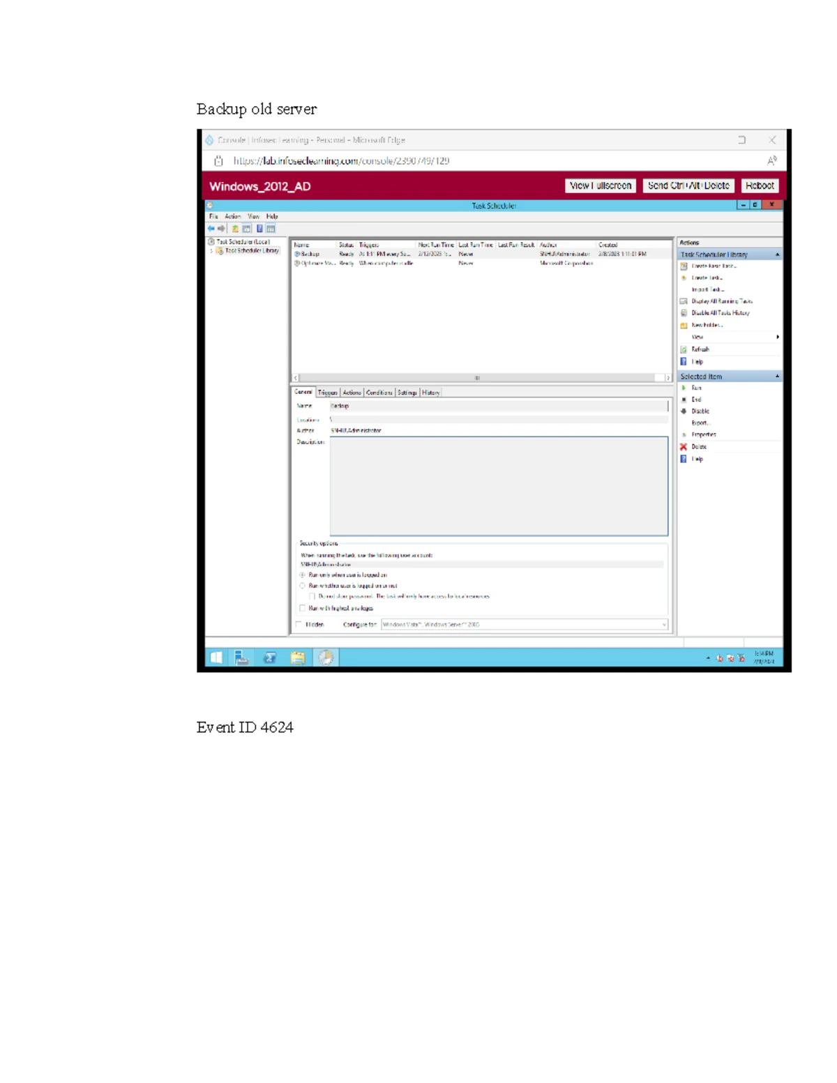Select Run only when user is logged on
Viewport: 837px width, 1083px height.
pos(302,575)
